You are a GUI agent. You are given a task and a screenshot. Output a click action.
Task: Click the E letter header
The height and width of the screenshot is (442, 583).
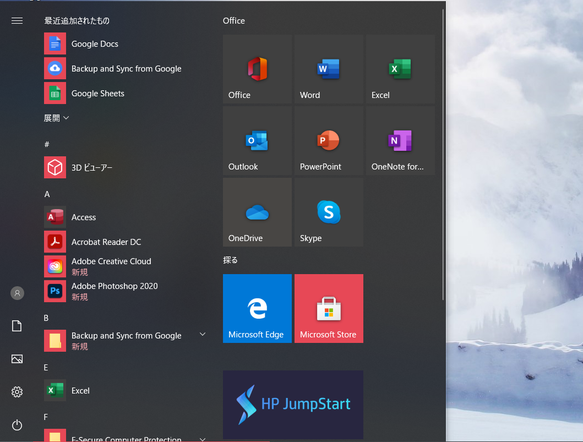point(46,367)
